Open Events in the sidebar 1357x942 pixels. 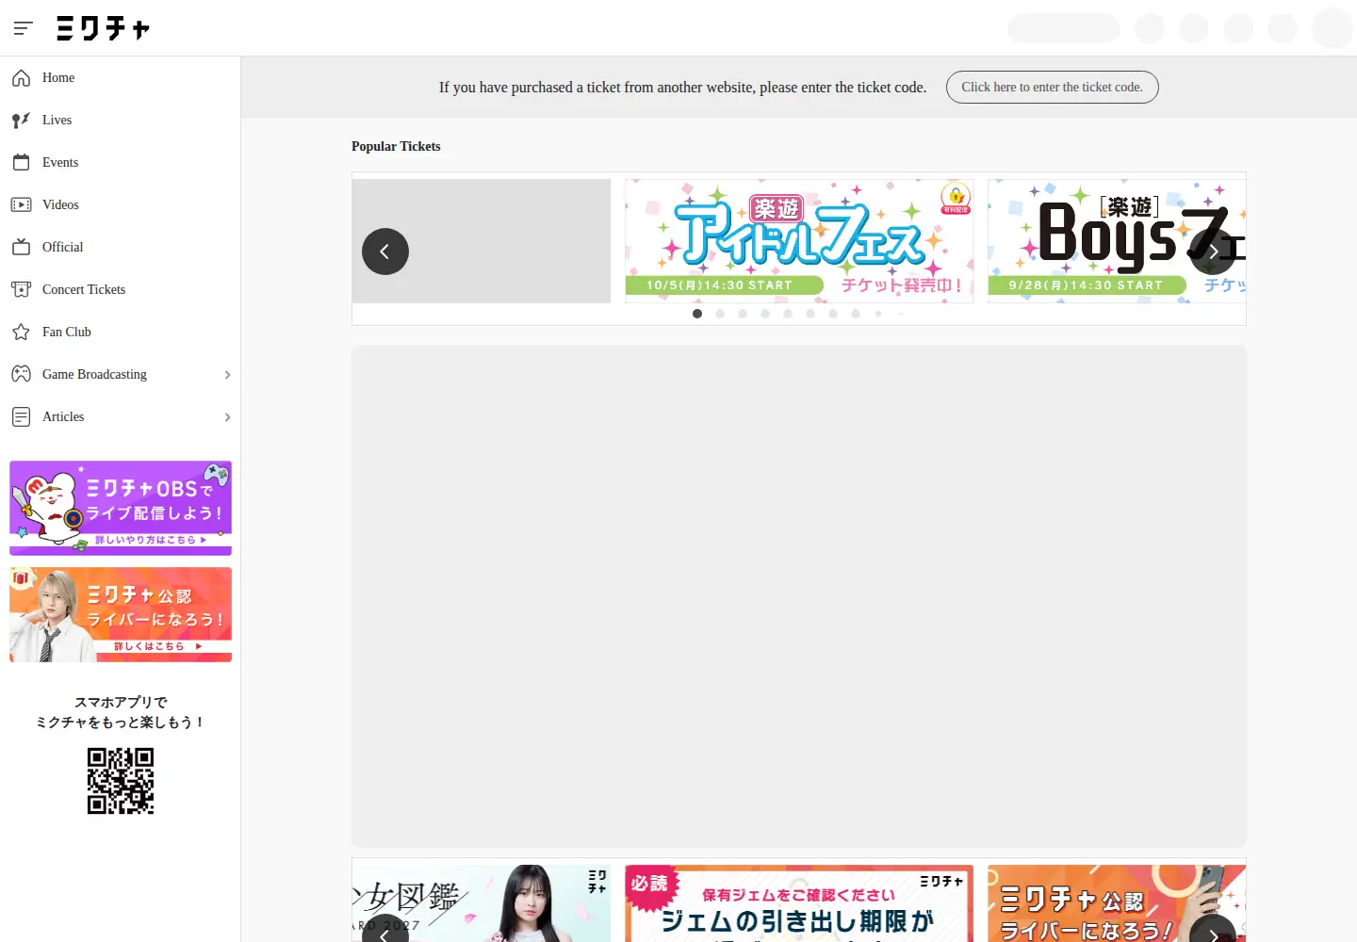(121, 163)
